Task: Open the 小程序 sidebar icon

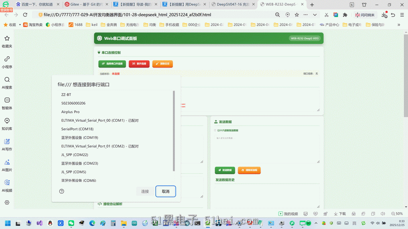Action: point(7,59)
